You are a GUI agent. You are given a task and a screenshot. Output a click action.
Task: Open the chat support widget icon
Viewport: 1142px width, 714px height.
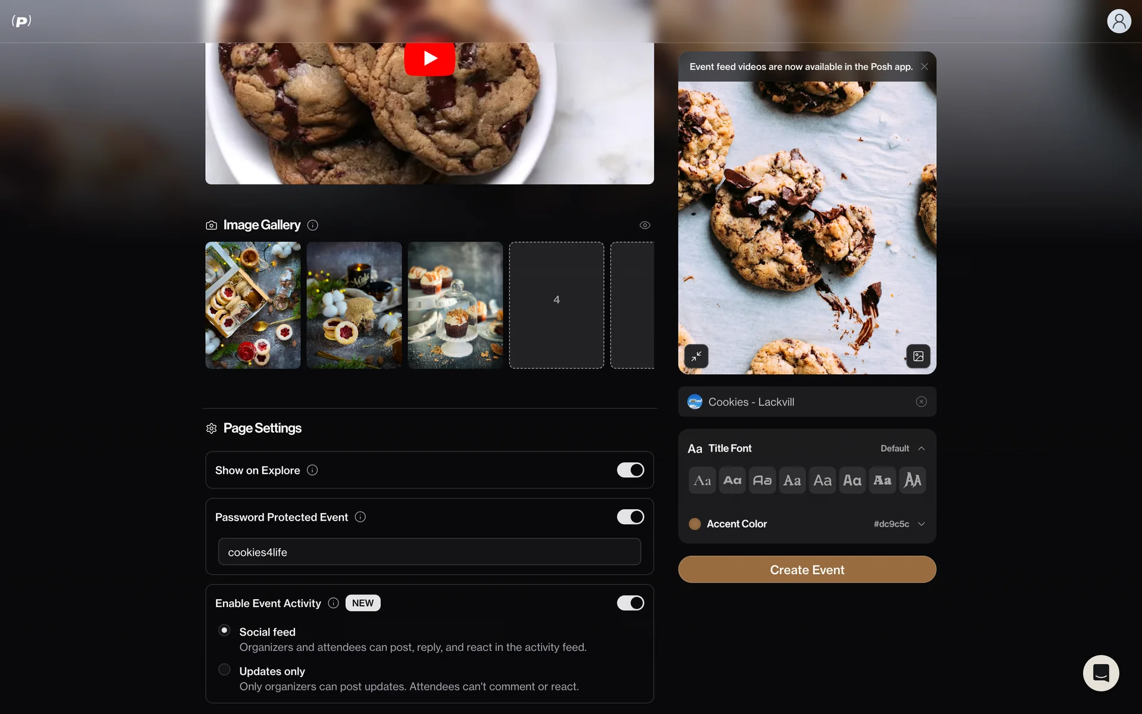1100,673
